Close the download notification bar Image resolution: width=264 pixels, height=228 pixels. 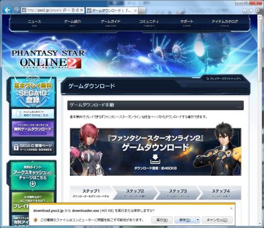tap(232, 208)
